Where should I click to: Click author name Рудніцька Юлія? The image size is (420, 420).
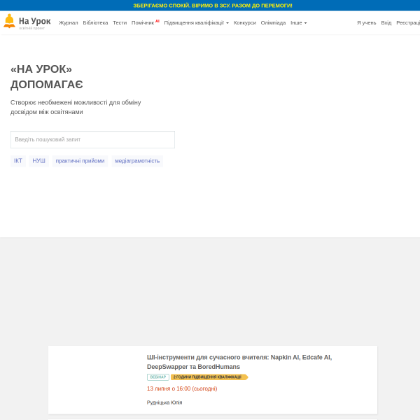[164, 402]
